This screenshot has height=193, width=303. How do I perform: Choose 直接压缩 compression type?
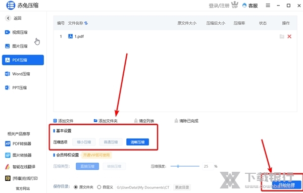[x=87, y=166]
